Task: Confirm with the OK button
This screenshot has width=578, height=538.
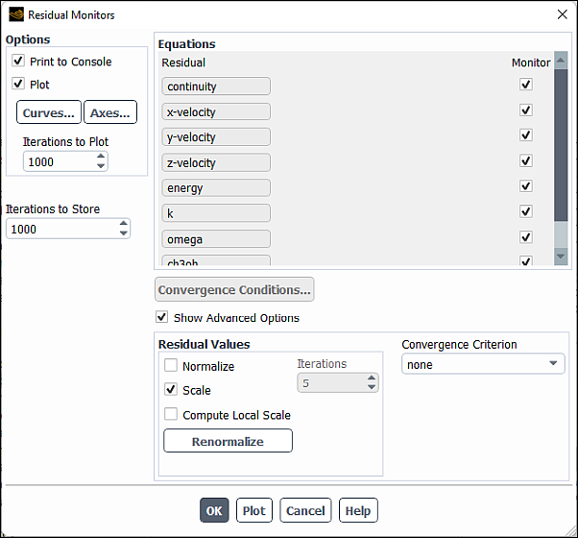Action: pos(214,510)
